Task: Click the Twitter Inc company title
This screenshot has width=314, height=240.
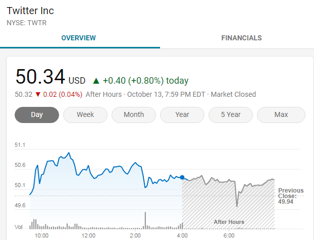Action: (x=30, y=11)
